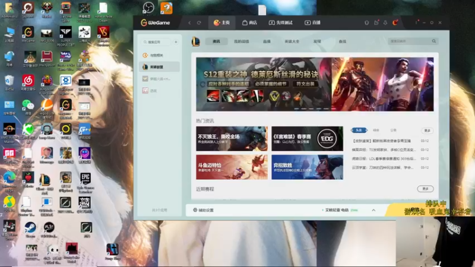
Task: Open 更多 next to 近期赛程
Action: click(425, 189)
